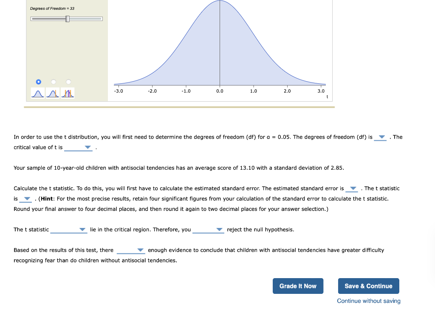Click the Grade It Now button
This screenshot has height=313, width=435.
pyautogui.click(x=298, y=286)
